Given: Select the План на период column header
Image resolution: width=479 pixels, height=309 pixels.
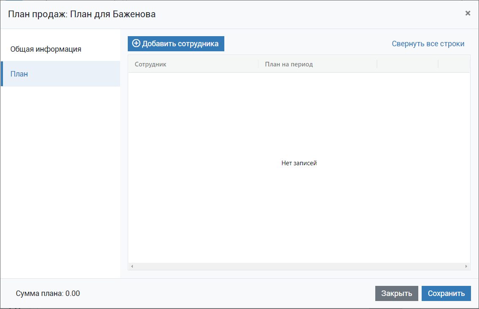Looking at the screenshot, I should [x=289, y=64].
